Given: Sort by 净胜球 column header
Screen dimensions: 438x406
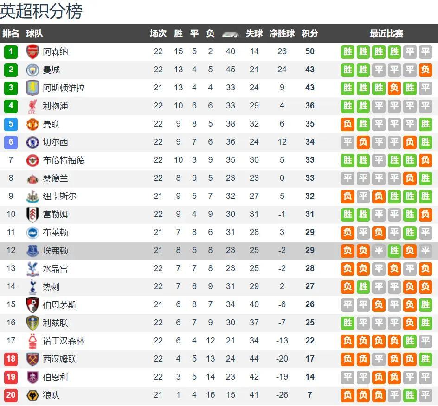Looking at the screenshot, I should pyautogui.click(x=282, y=33).
